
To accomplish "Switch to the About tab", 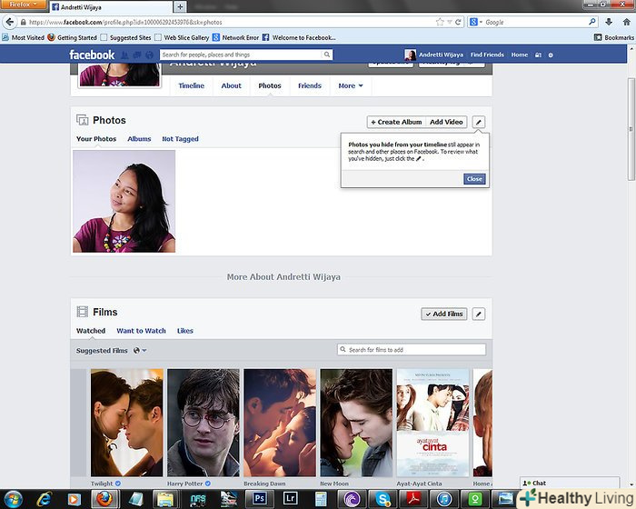I will coord(231,85).
